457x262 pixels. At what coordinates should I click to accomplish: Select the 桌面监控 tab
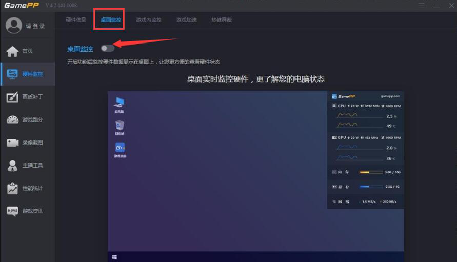click(x=111, y=20)
